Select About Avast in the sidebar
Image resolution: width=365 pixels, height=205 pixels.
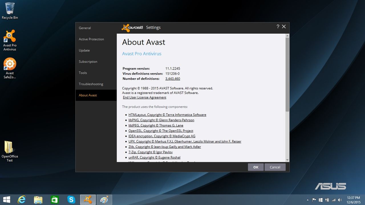click(x=96, y=95)
